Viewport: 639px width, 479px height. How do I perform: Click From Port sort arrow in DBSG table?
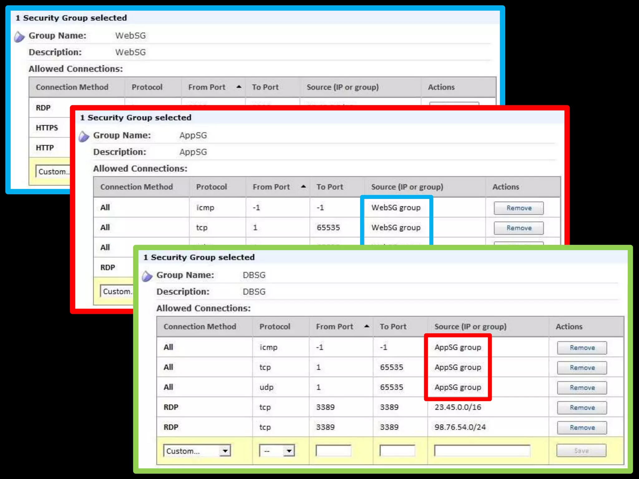[367, 326]
